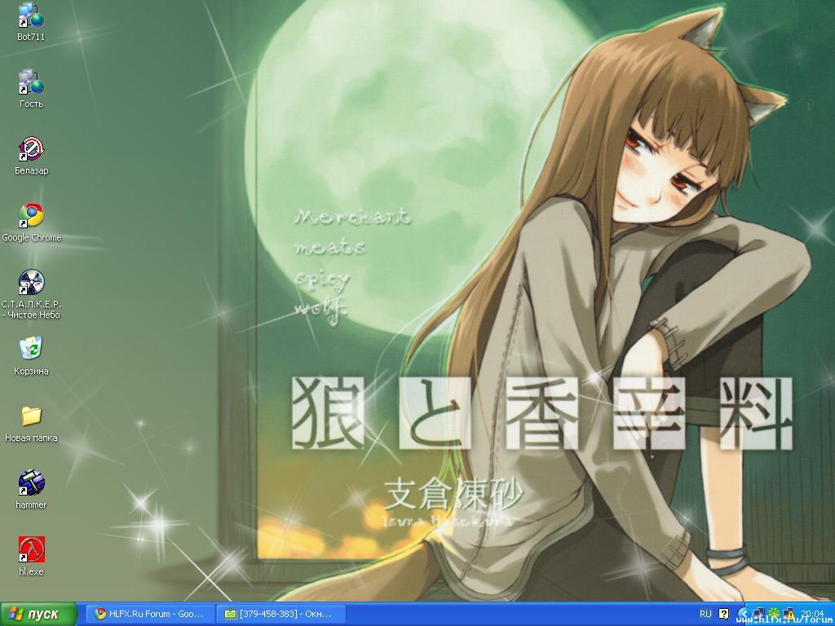Screen dimensions: 835x626
Task: Open the Пуск start menu
Action: 38,614
